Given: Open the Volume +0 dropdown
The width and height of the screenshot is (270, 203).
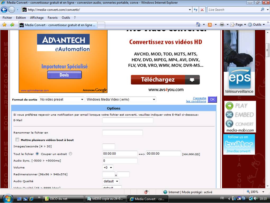Looking at the screenshot, I should (x=108, y=168).
